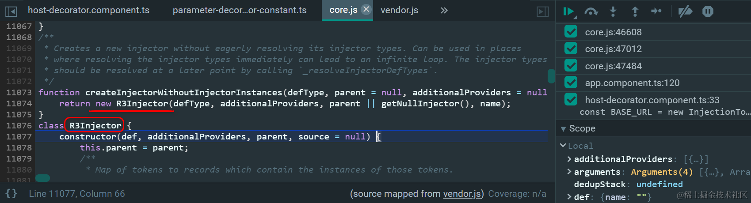
Task: Resume script execution in debugger
Action: click(x=569, y=11)
